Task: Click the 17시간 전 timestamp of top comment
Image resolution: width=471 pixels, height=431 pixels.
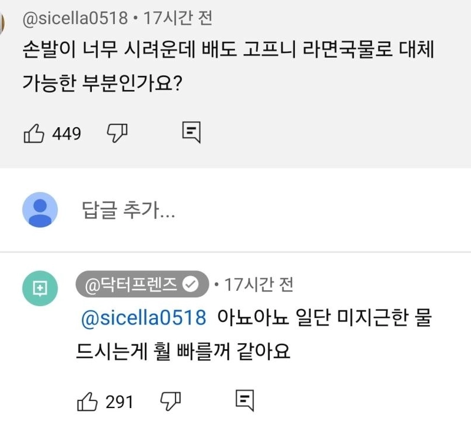Action: (x=178, y=19)
